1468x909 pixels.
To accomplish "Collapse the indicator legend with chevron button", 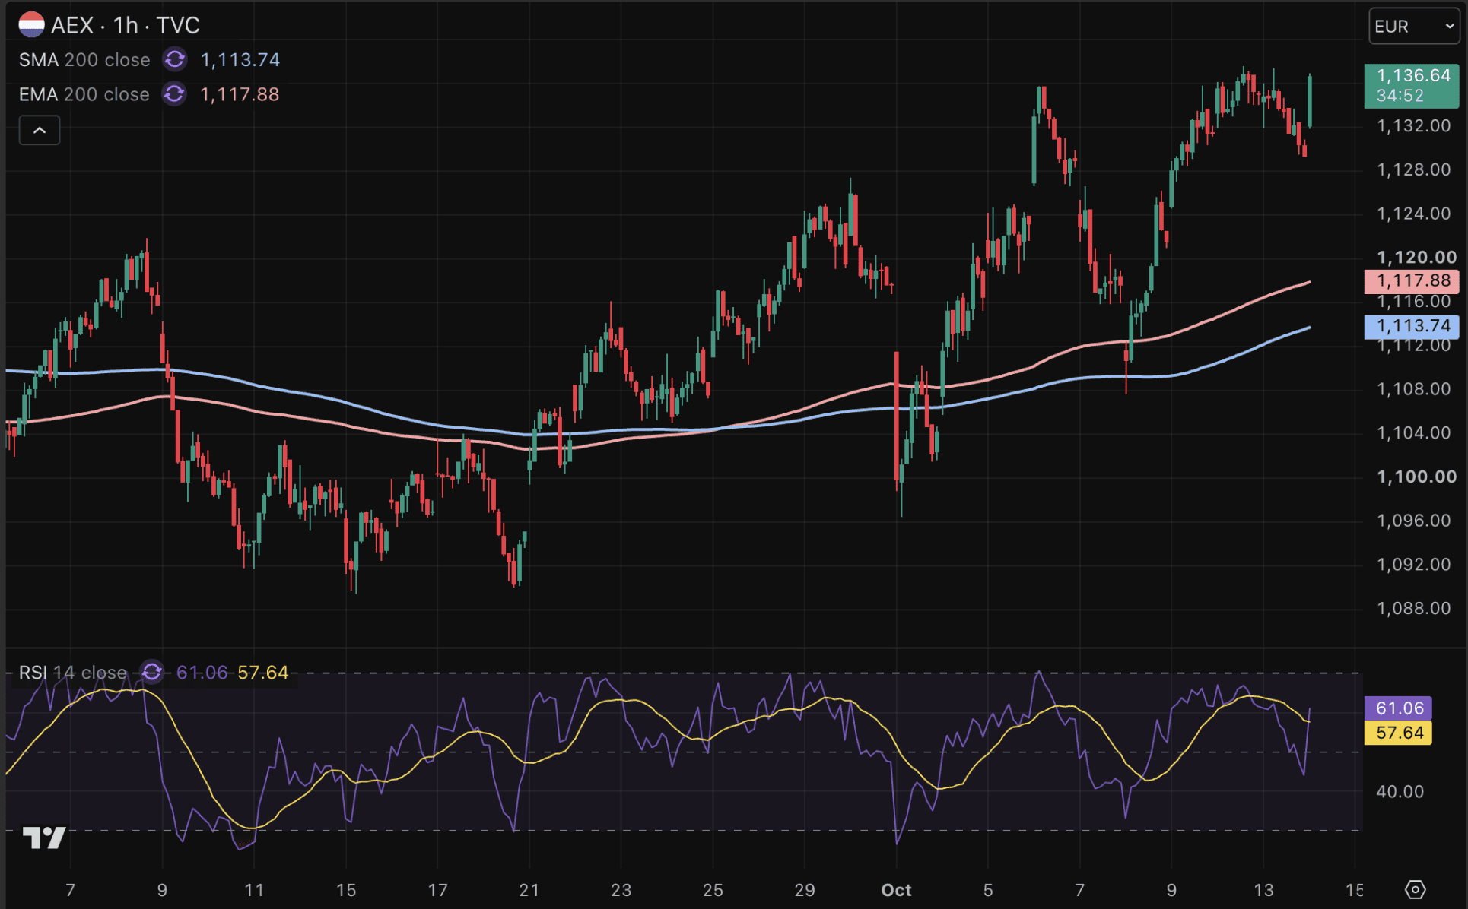I will pos(40,131).
